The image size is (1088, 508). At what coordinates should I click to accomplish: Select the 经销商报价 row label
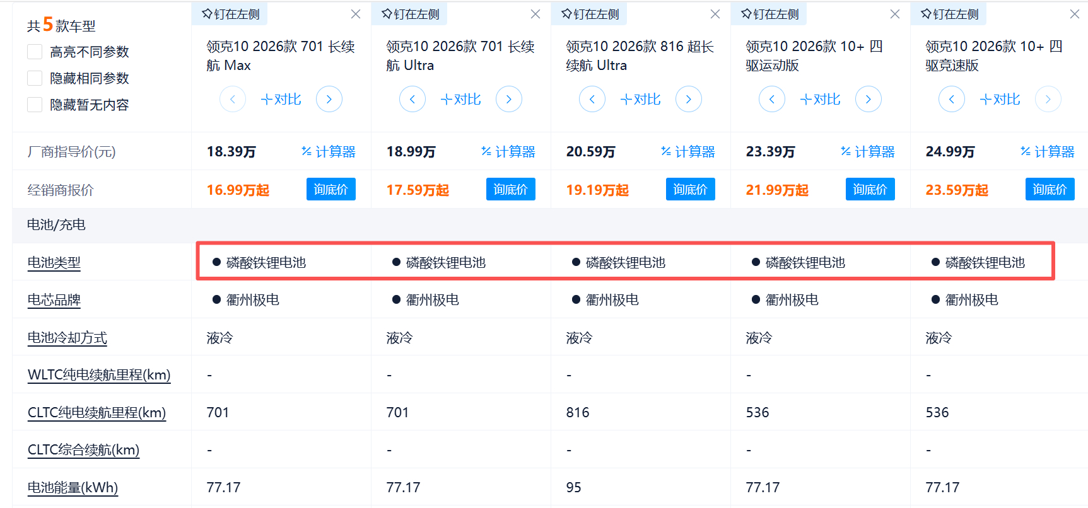coord(61,190)
